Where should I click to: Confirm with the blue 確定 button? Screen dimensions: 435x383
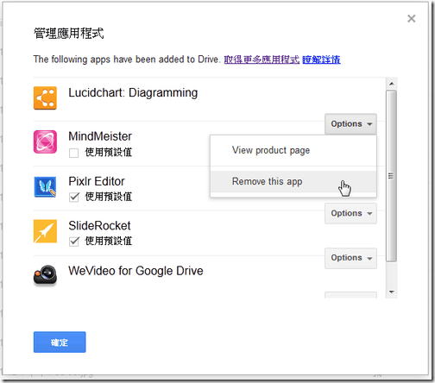60,342
